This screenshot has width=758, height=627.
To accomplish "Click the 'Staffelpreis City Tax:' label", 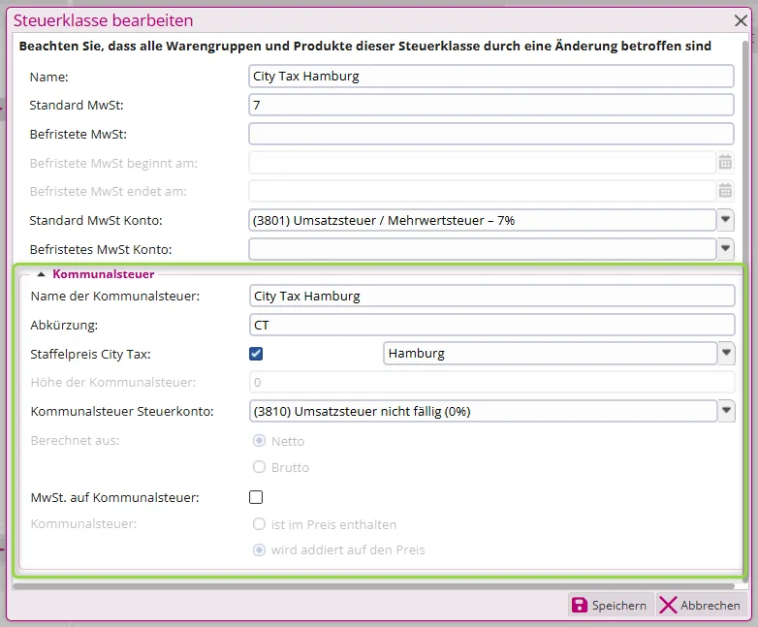I will (90, 354).
